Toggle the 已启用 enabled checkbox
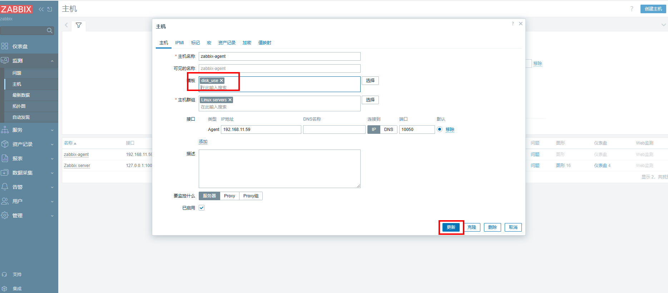Screen dimensions: 668x293 [202, 208]
